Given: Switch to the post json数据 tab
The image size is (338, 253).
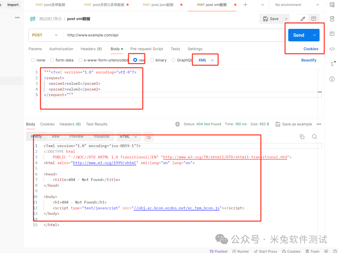Looking at the screenshot, I should pyautogui.click(x=158, y=5).
